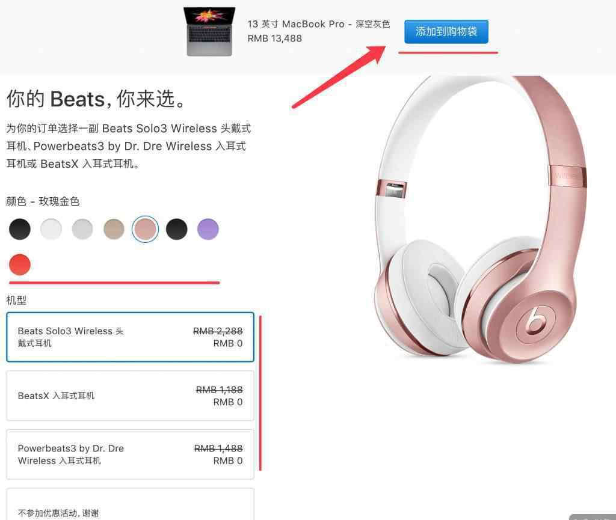Viewport: 616px width, 520px height.
Task: Select the first black color swatch
Action: [20, 229]
